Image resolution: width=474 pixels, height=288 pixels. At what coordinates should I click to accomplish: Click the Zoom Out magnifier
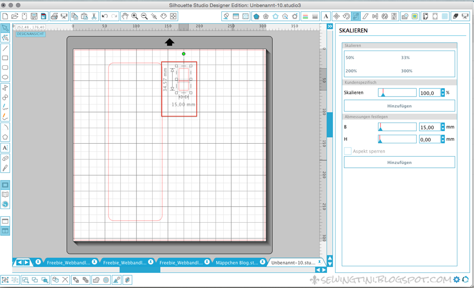[144, 16]
